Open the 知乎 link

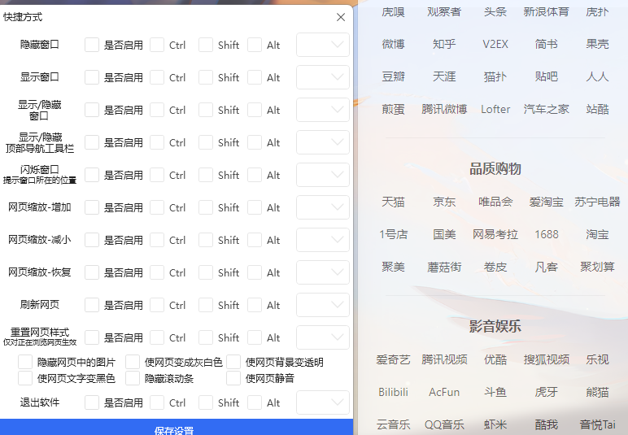444,44
